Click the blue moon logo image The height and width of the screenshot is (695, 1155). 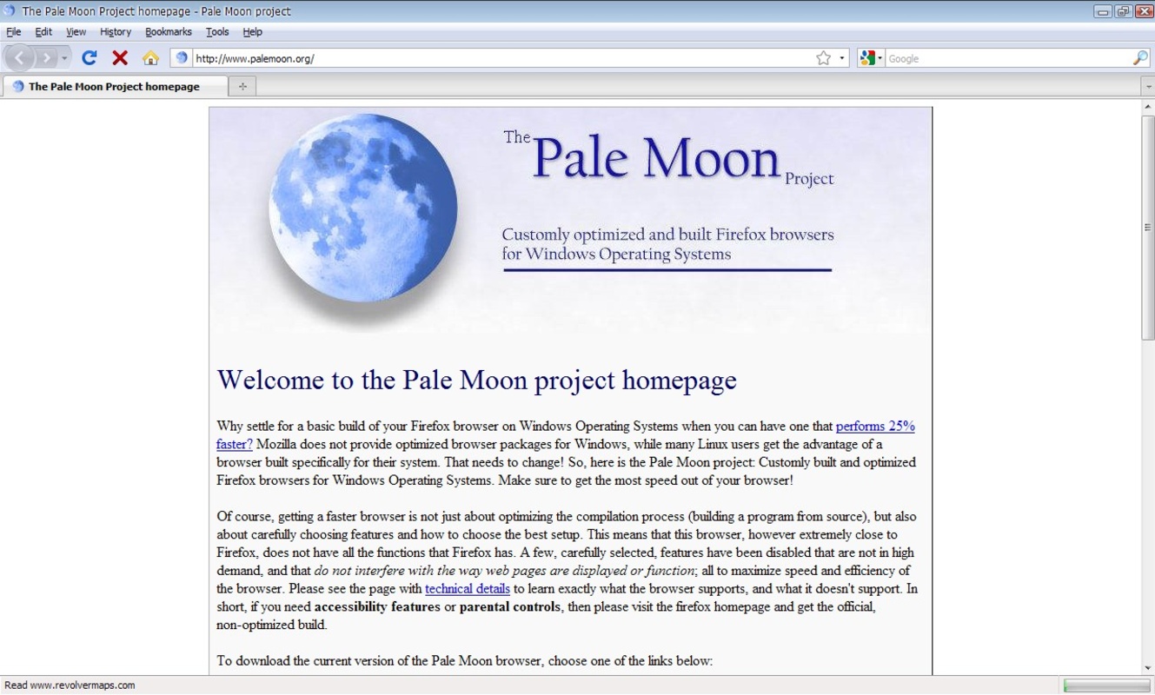pos(362,208)
